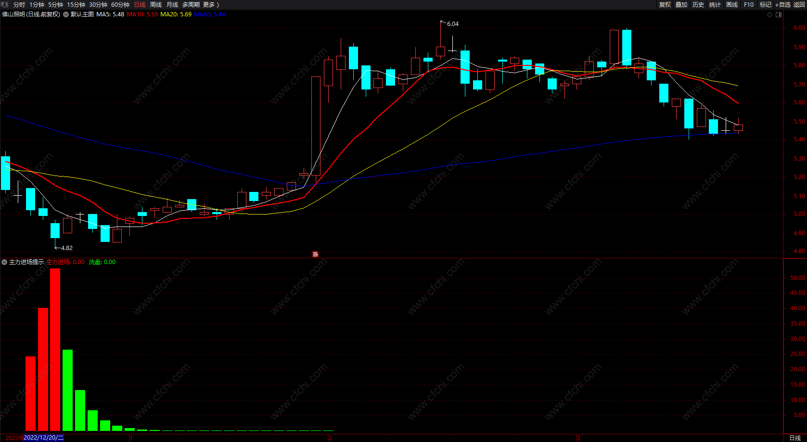Click the 日线 label at bottom-right

tap(795, 438)
